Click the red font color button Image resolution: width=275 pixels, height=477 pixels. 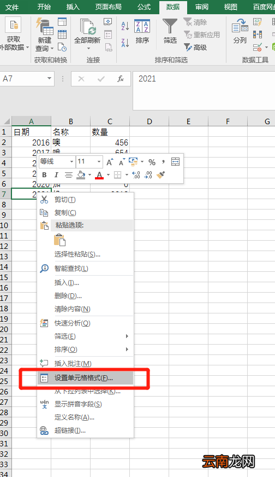[x=99, y=175]
